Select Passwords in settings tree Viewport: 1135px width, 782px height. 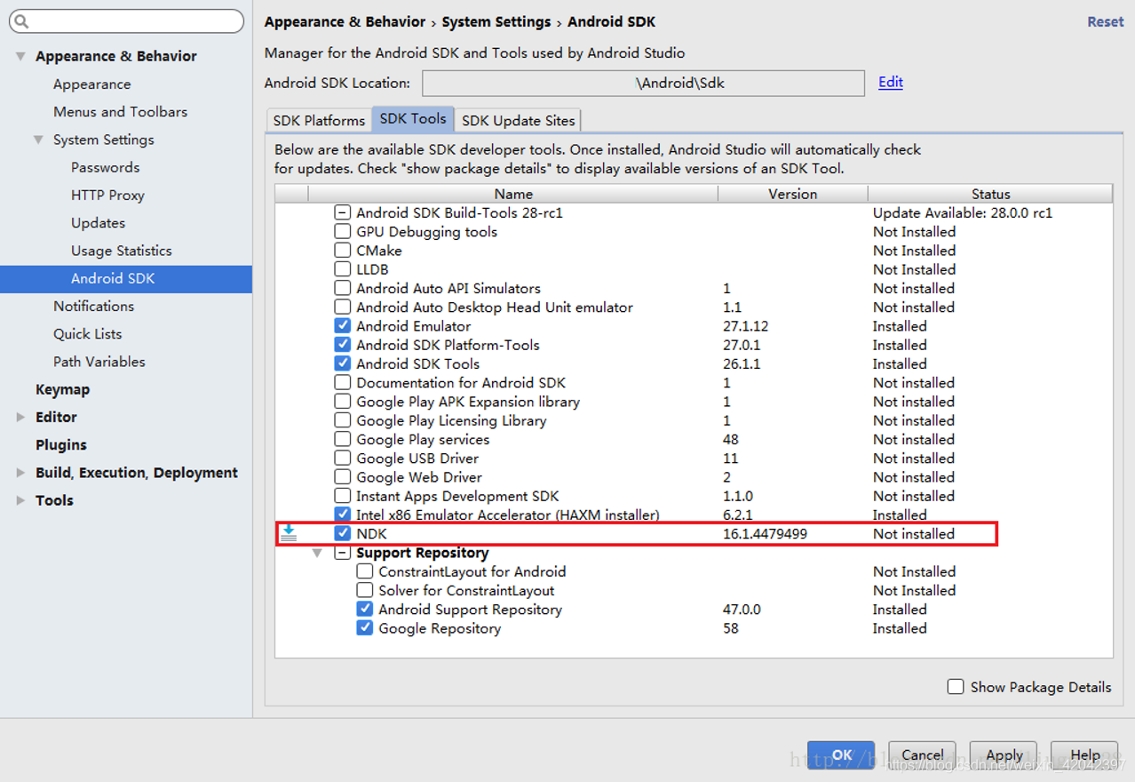pos(105,167)
